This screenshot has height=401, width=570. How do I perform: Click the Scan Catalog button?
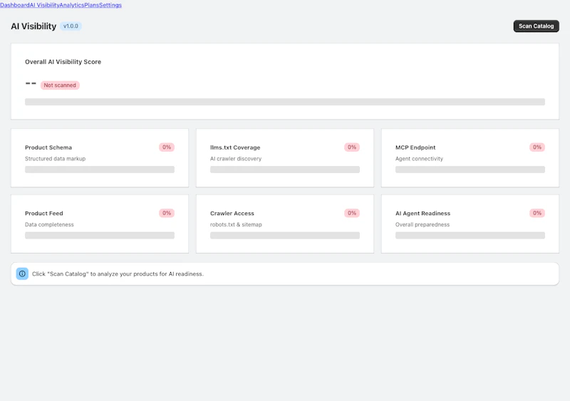(537, 26)
